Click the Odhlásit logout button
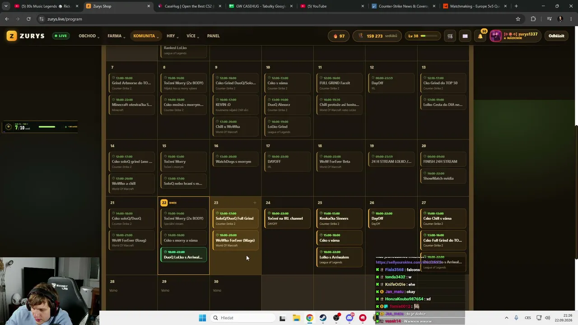 [x=556, y=36]
